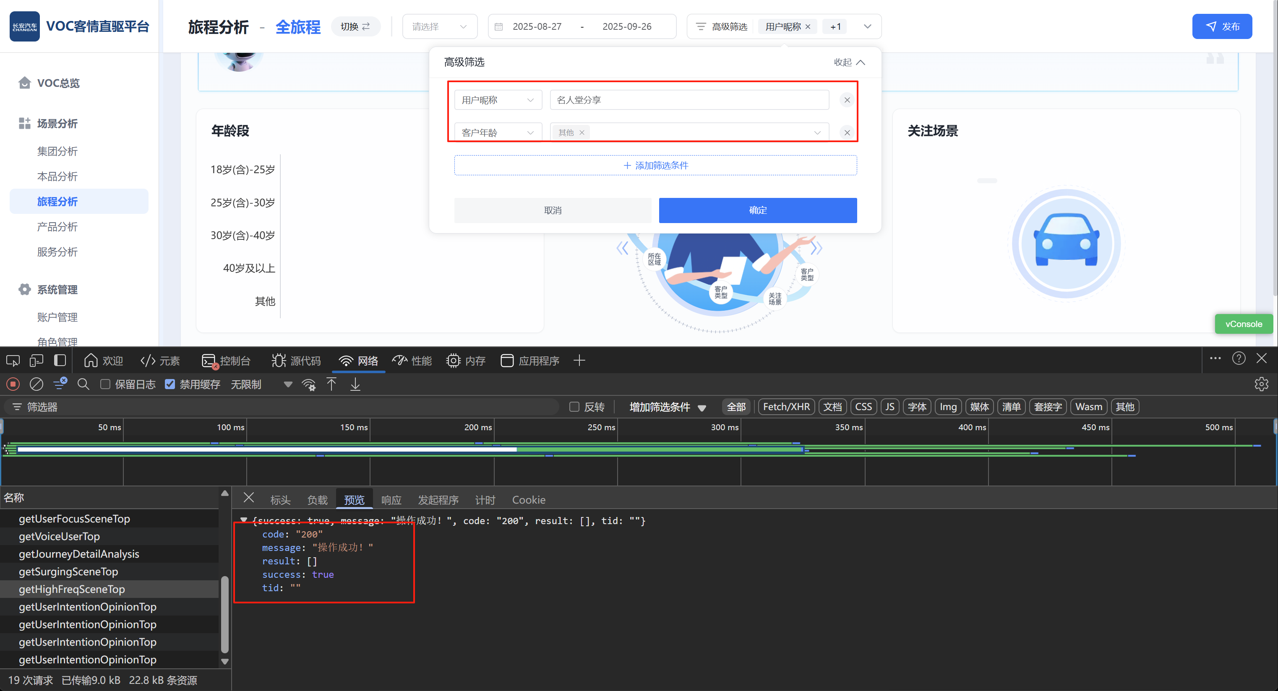Click 添加筛选条件 to add condition
Image resolution: width=1278 pixels, height=691 pixels.
pos(655,166)
